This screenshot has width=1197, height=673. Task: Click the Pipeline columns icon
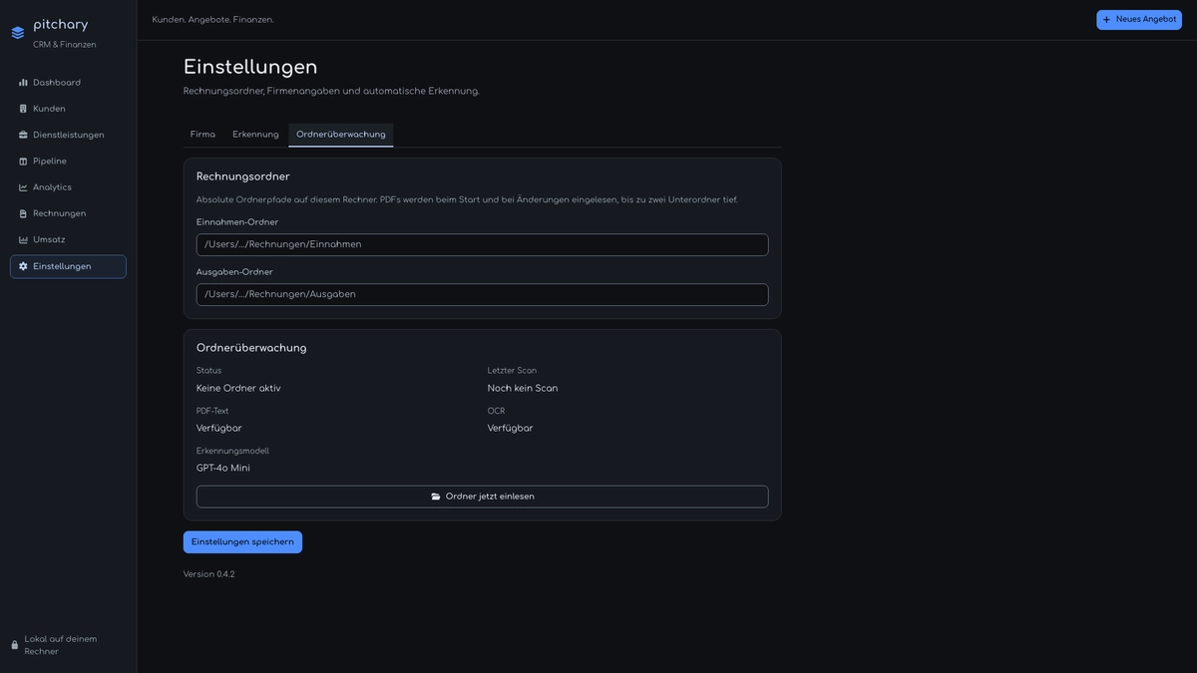(x=23, y=162)
